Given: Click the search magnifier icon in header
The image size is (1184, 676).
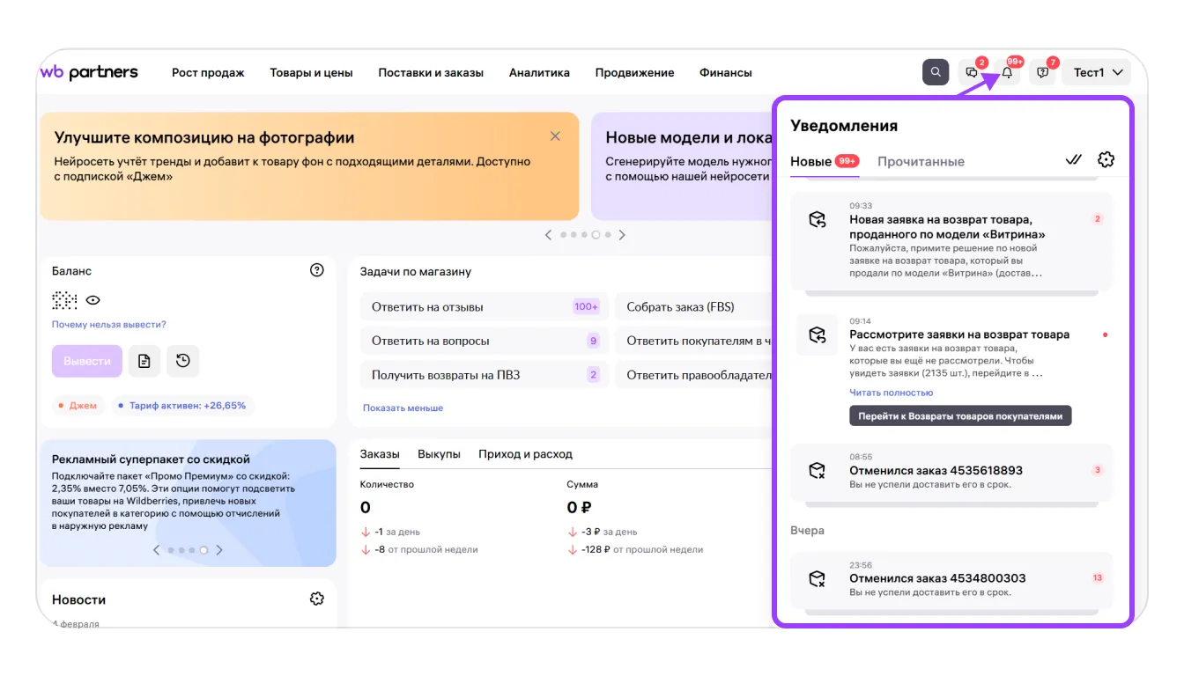Looking at the screenshot, I should click(936, 72).
